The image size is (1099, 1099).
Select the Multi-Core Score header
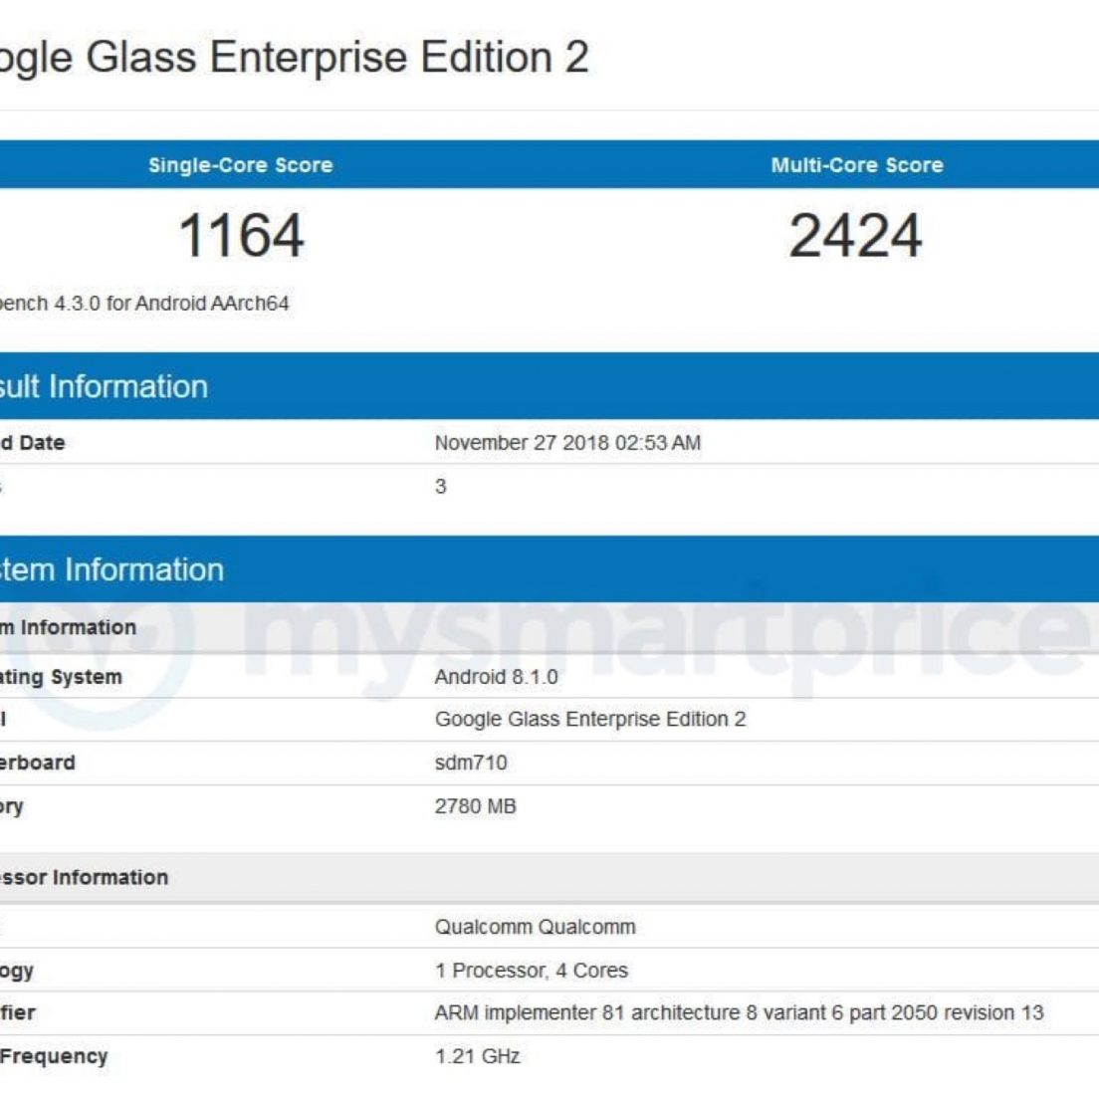tap(856, 165)
